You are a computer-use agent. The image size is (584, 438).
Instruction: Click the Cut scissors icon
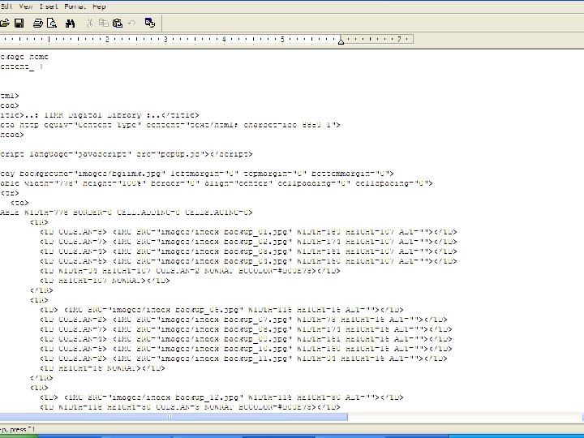89,24
